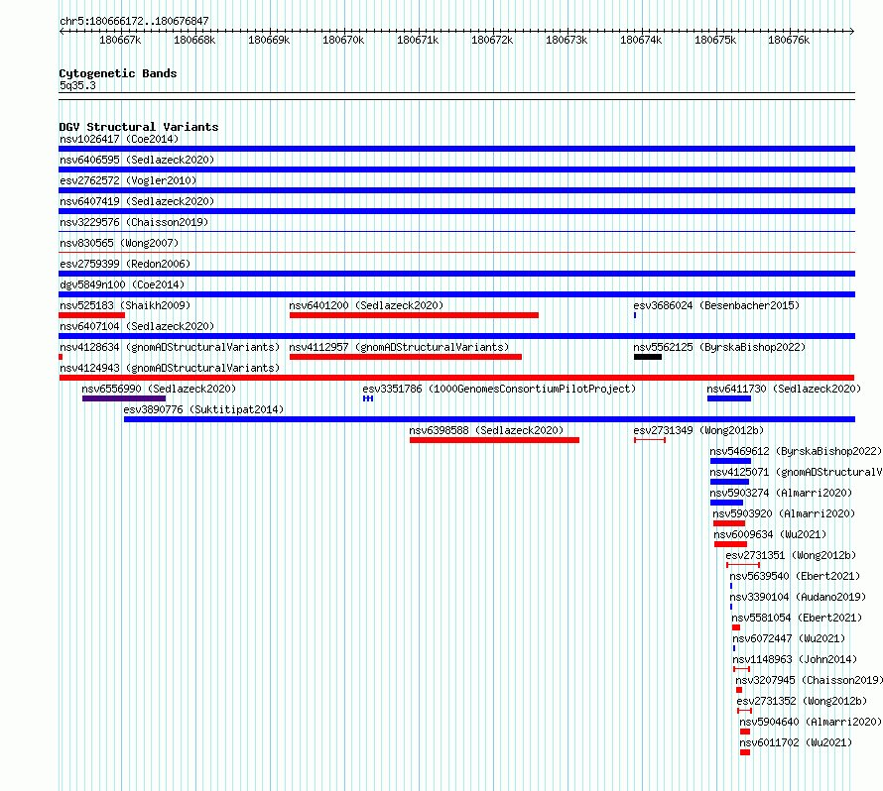Open nsv3390104 (Audano2019) label
The image size is (883, 791).
(798, 597)
